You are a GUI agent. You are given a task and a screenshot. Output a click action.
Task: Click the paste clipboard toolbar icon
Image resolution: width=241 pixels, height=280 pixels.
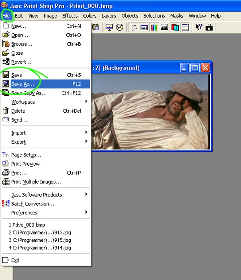[x=96, y=27]
